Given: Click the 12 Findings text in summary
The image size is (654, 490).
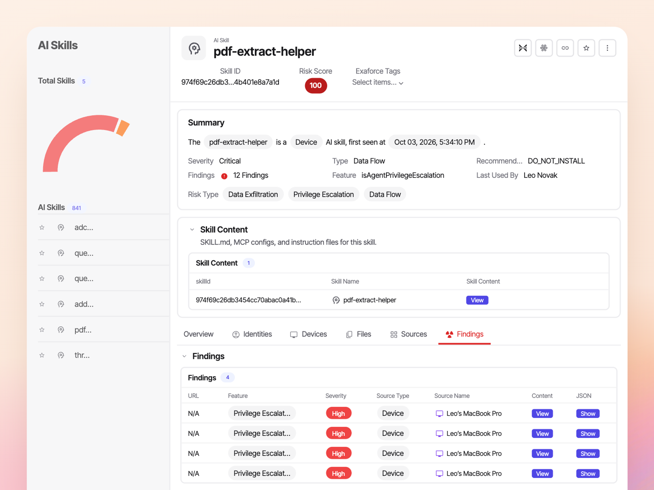Looking at the screenshot, I should click(x=250, y=175).
